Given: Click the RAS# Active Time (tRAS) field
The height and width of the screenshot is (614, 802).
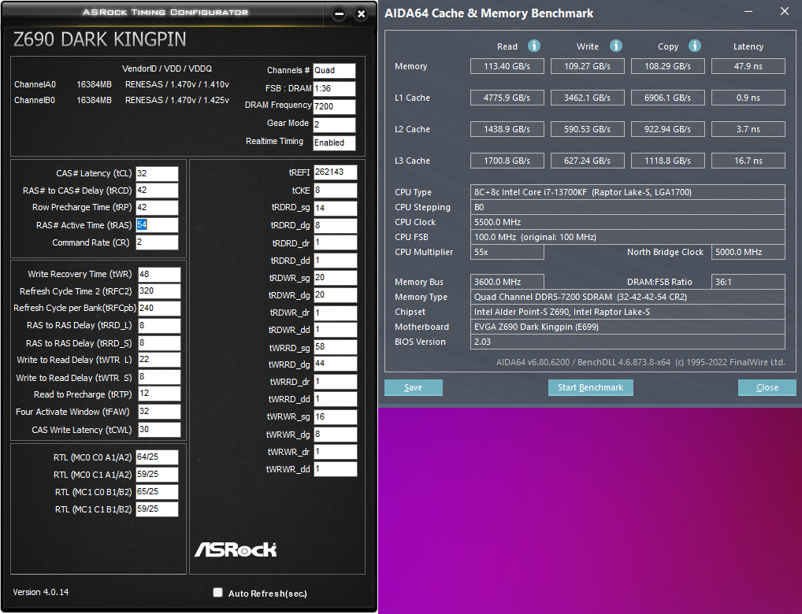Looking at the screenshot, I should 157,225.
